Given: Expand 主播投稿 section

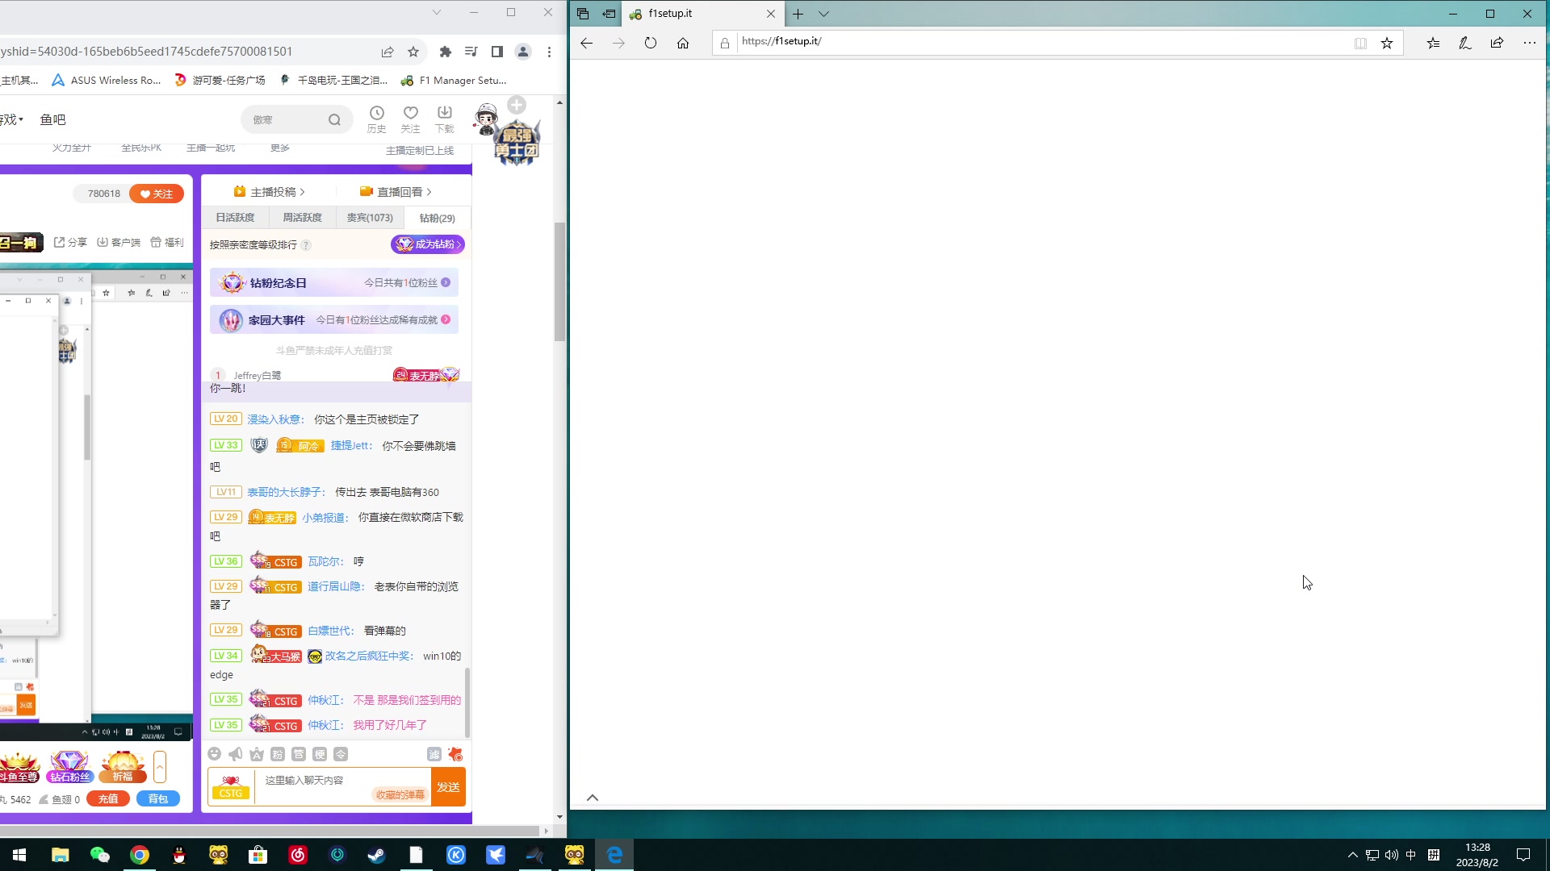Looking at the screenshot, I should (x=270, y=192).
